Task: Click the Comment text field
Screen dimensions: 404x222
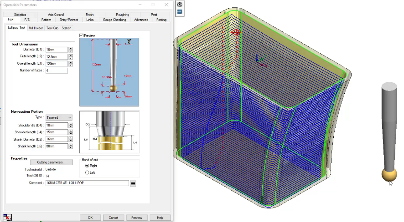Action: (87, 183)
